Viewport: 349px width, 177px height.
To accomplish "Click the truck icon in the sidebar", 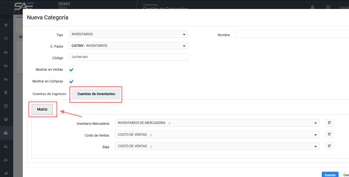I will [x=6, y=173].
